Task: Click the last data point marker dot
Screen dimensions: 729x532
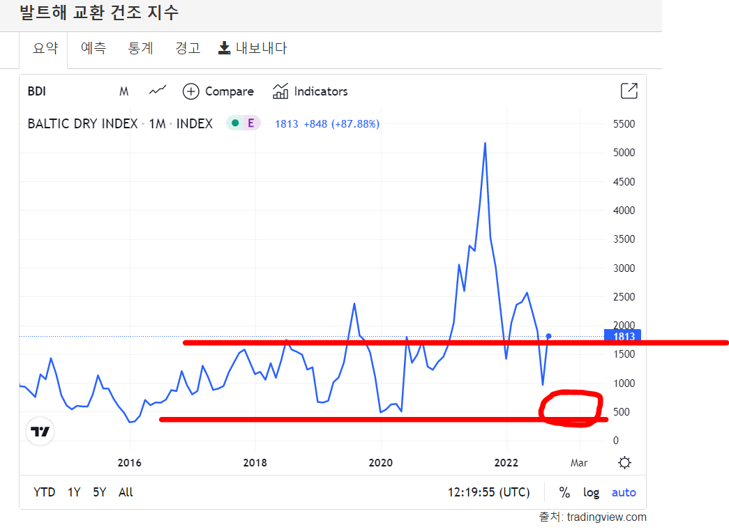Action: [548, 336]
